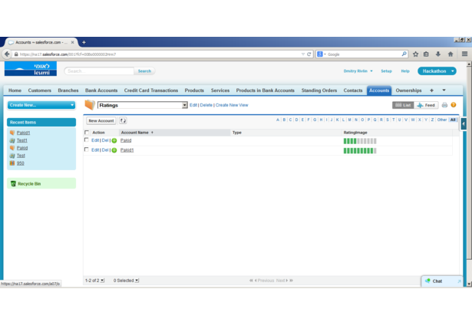Click the refresh list icon beside New Account
This screenshot has width=472, height=325.
click(x=123, y=120)
